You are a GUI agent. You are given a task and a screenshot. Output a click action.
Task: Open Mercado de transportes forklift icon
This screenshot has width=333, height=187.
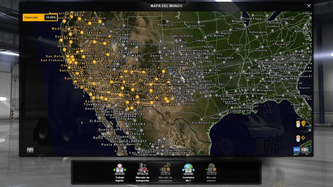(x=142, y=169)
